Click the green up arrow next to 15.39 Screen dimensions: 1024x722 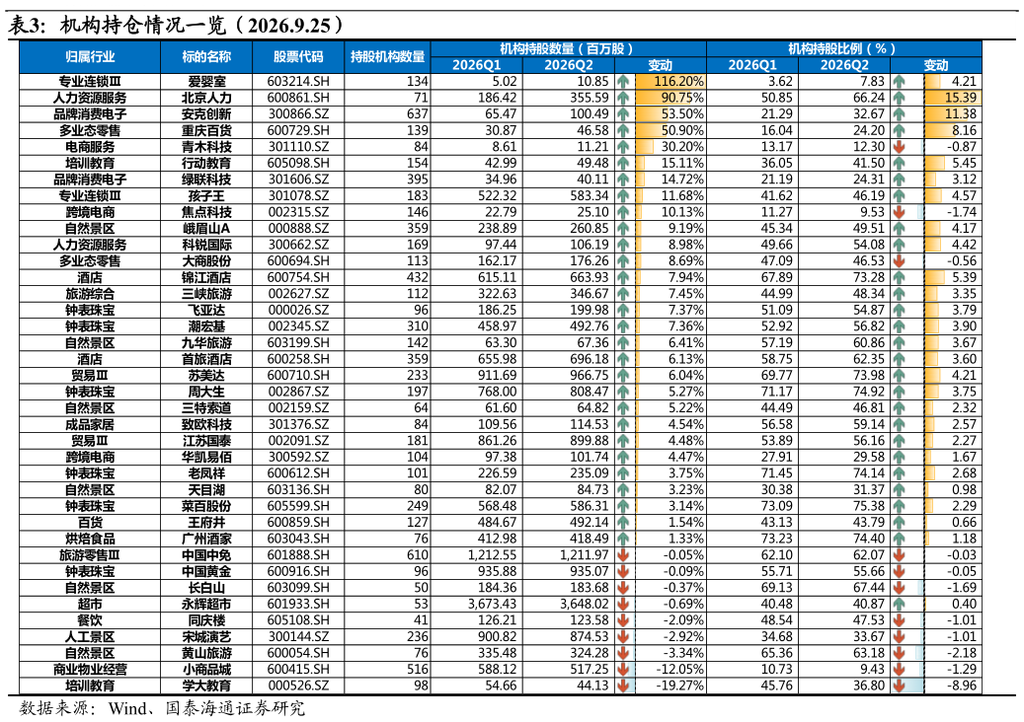[900, 98]
